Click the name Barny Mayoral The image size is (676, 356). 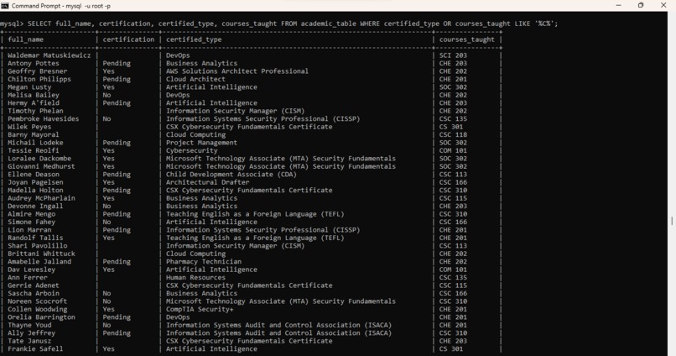pos(34,134)
